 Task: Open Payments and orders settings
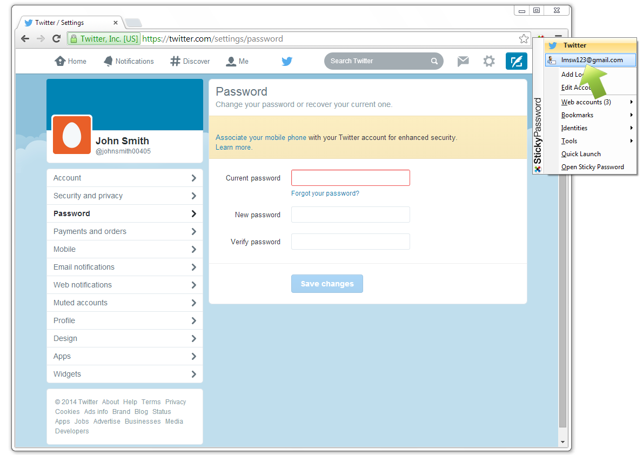[125, 231]
